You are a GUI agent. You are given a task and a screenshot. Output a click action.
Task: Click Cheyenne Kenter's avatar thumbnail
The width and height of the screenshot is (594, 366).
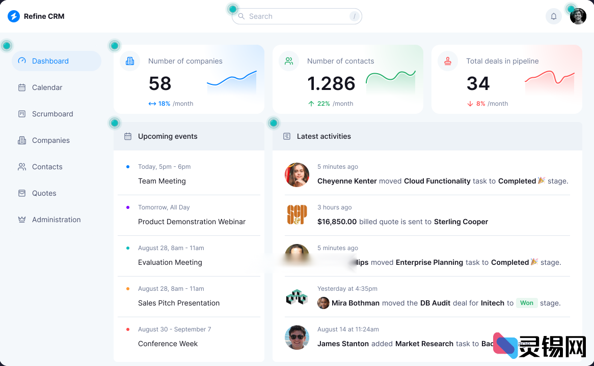point(297,175)
